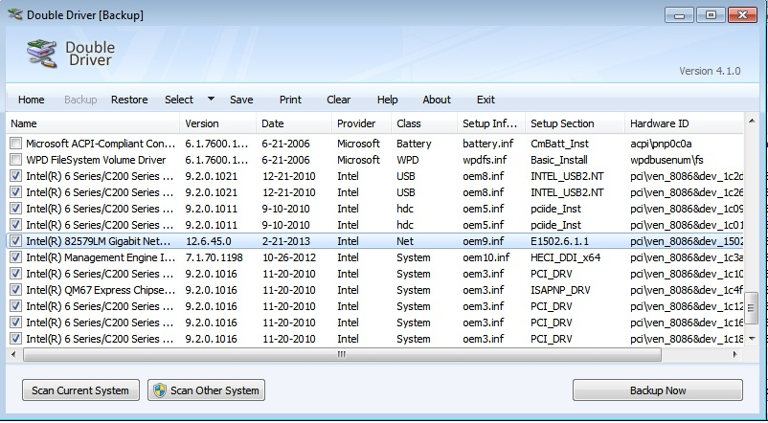The width and height of the screenshot is (768, 423).
Task: Click Clear in the menu bar
Action: coord(338,100)
